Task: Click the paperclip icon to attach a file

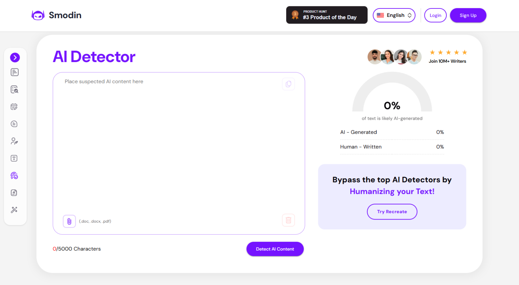Action: [69, 221]
